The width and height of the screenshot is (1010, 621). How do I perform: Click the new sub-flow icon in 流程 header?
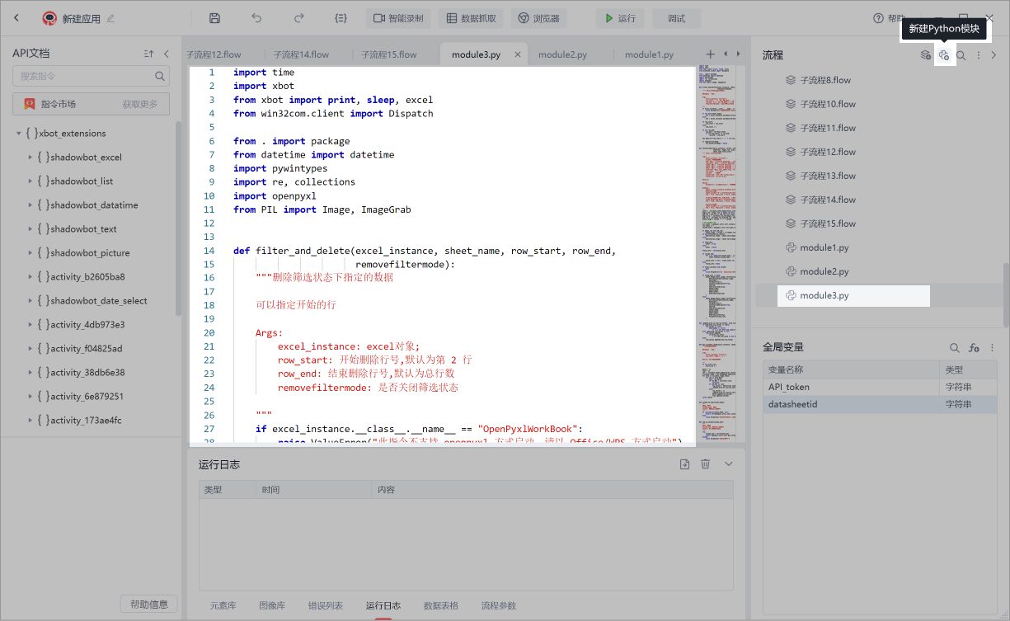pyautogui.click(x=926, y=55)
